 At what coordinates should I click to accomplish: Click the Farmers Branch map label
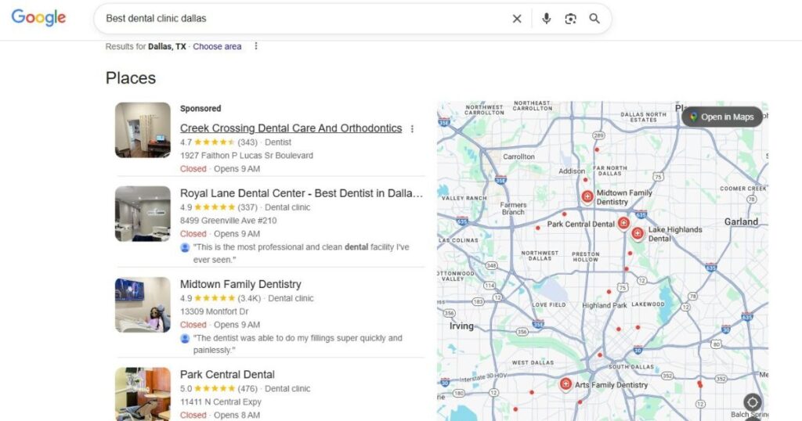point(513,208)
